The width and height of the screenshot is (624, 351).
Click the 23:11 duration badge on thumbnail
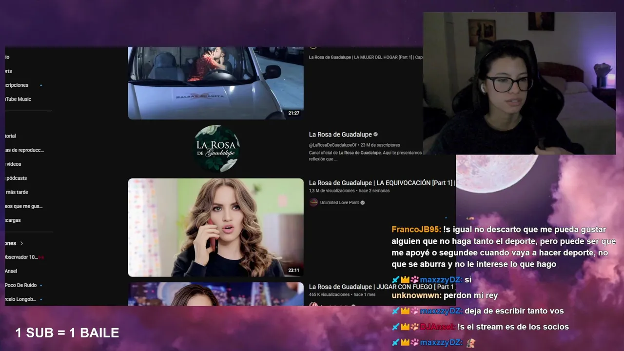293,270
